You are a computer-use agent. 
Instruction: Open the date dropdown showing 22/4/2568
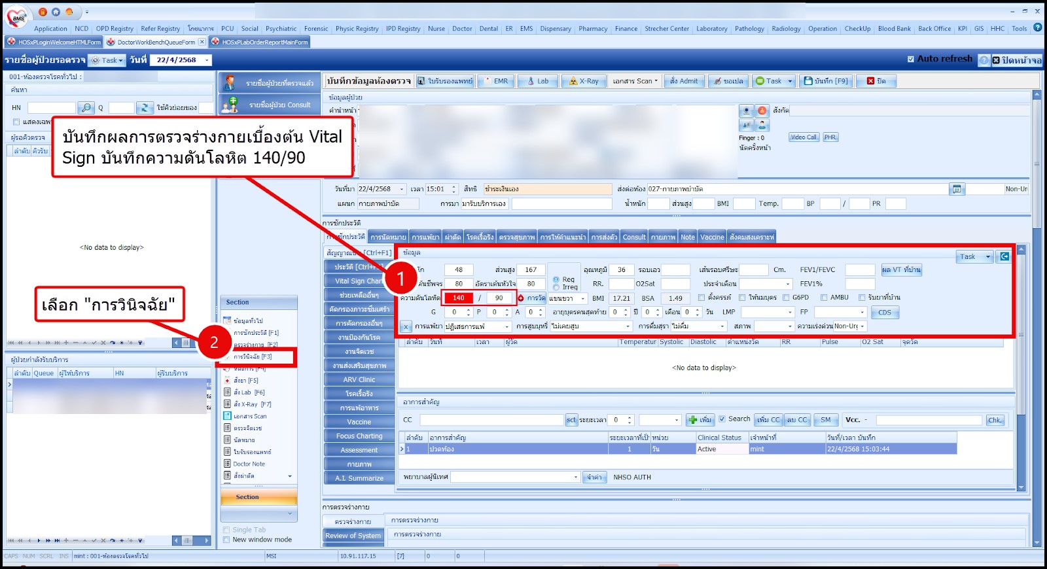[207, 60]
